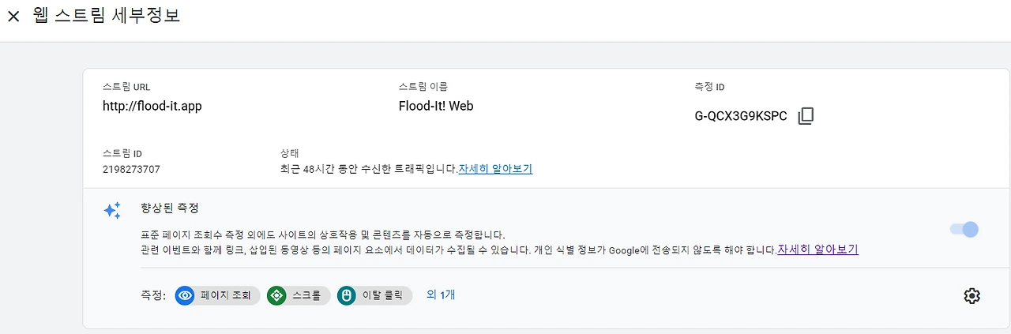The image size is (1011, 334).
Task: Open 자세히 알아보기 link in enhanced measurement description
Action: (x=817, y=250)
